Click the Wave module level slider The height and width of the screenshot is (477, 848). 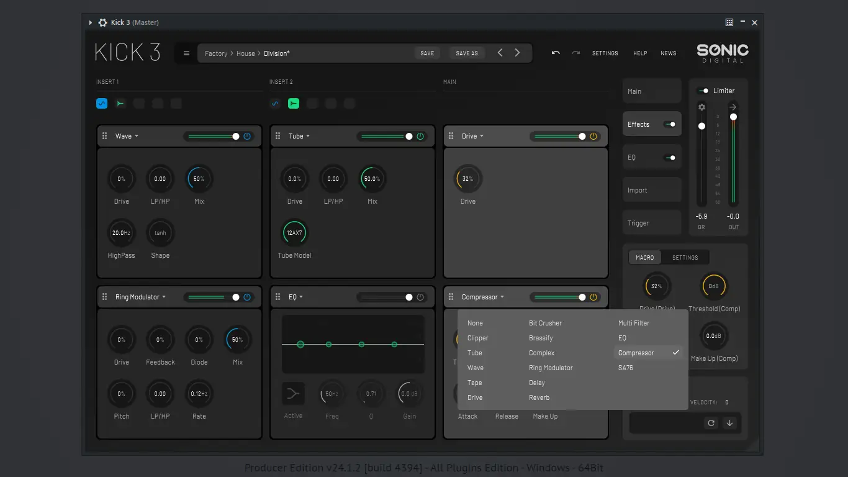(x=212, y=136)
